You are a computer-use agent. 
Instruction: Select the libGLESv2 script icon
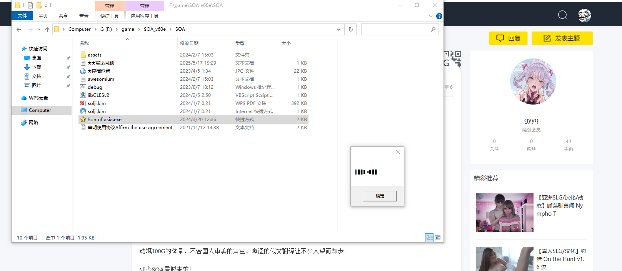coord(83,95)
